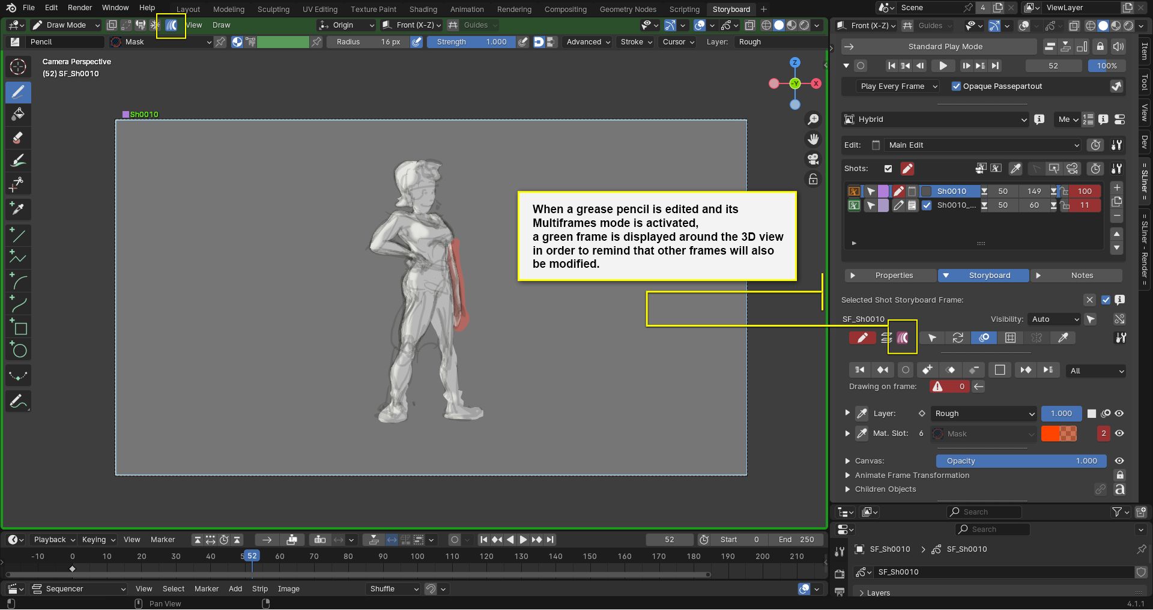This screenshot has width=1153, height=610.
Task: Toggle the Opaque Passepartout checkbox
Action: [957, 86]
